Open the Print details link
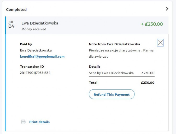This screenshot has height=134, width=176. tap(39, 122)
